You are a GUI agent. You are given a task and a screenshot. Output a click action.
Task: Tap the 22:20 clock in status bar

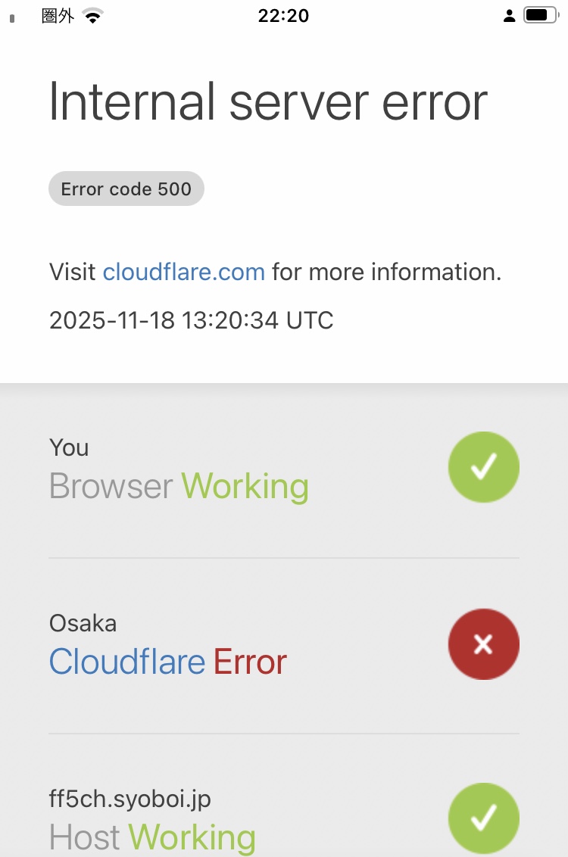click(283, 16)
